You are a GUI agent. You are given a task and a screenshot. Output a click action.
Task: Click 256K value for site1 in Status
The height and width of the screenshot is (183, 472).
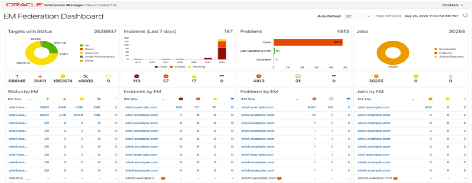44,107
